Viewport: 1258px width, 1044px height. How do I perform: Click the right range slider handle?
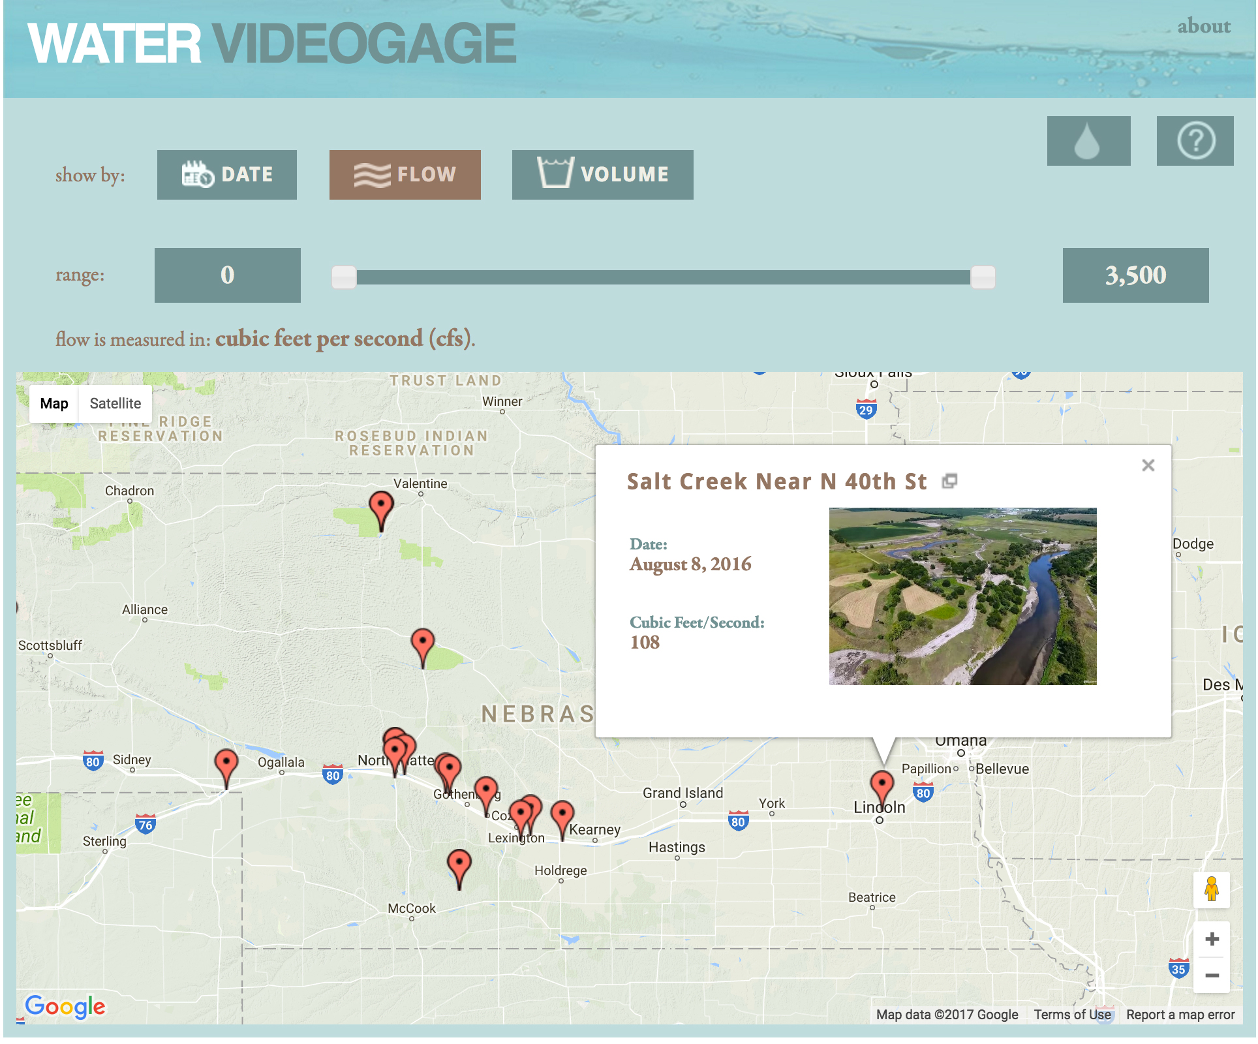[983, 277]
